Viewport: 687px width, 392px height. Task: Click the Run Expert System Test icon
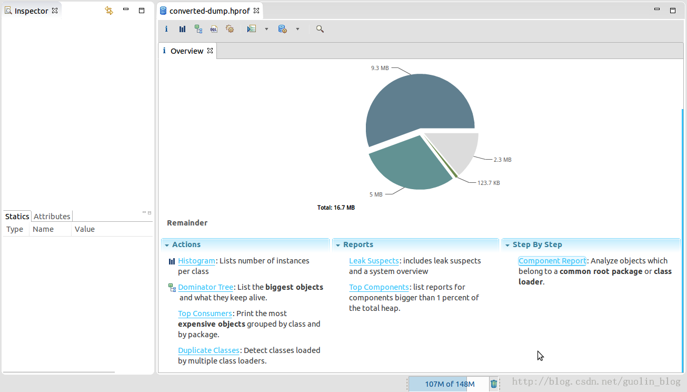(x=252, y=29)
